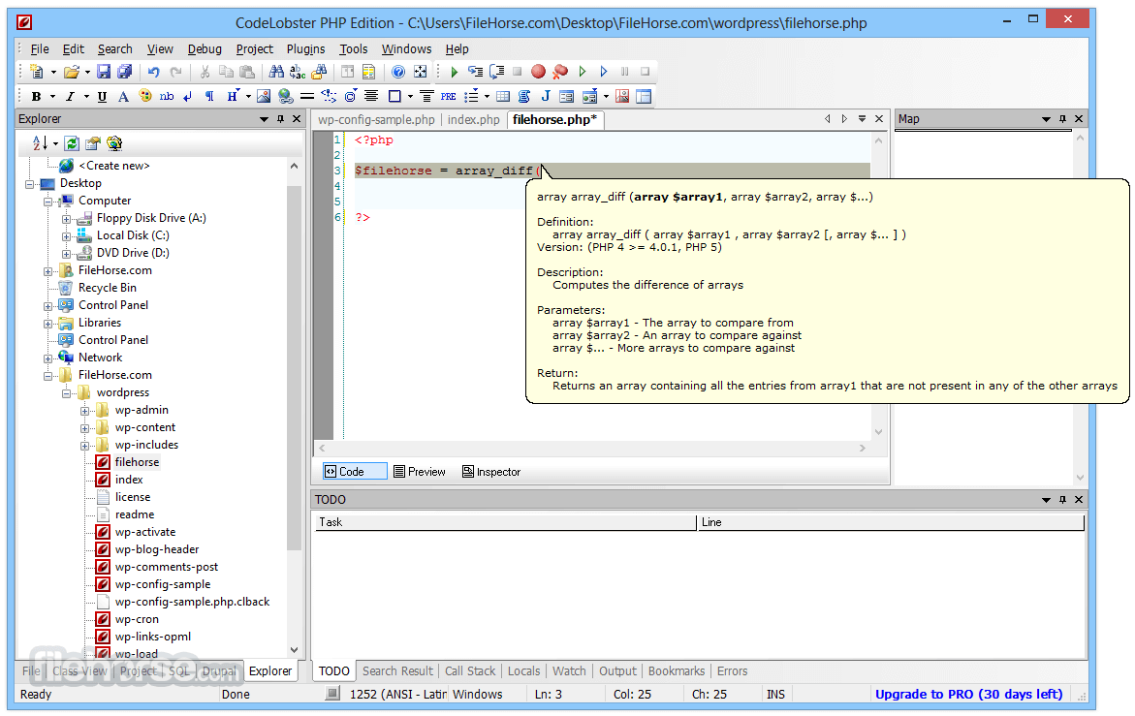Start debugging with the green play icon

tap(454, 72)
